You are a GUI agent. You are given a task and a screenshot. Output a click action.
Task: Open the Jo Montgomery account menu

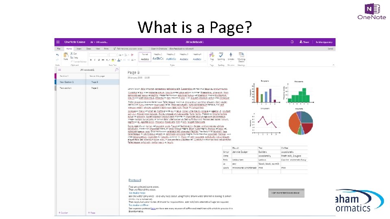coord(324,42)
